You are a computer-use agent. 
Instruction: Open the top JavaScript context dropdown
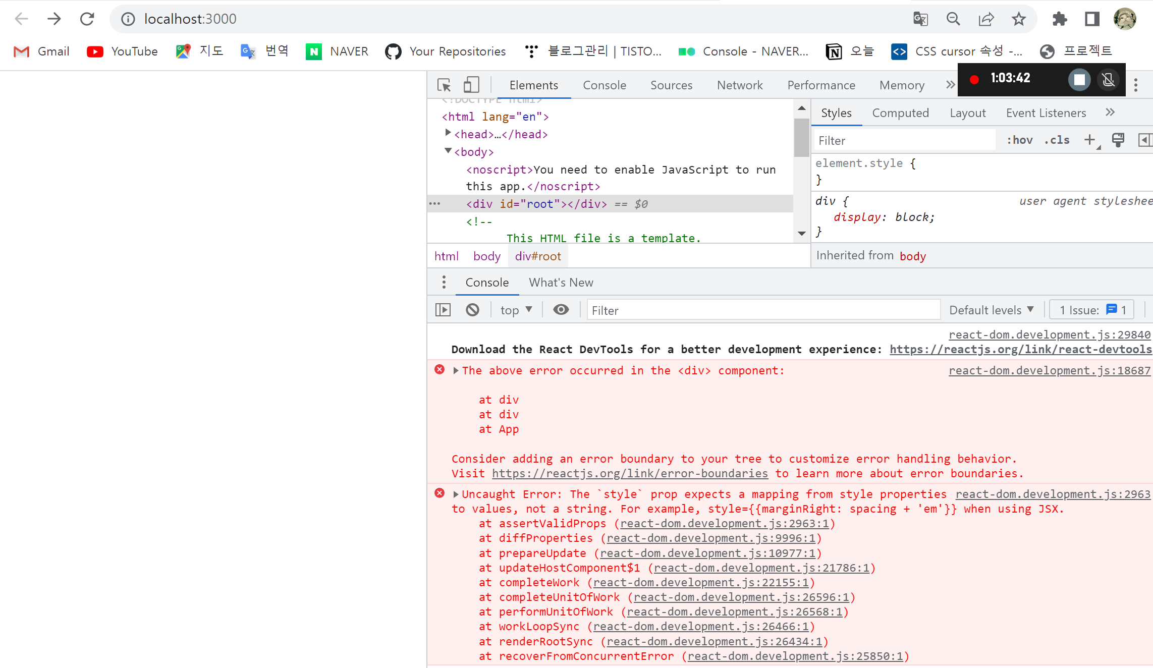tap(516, 310)
